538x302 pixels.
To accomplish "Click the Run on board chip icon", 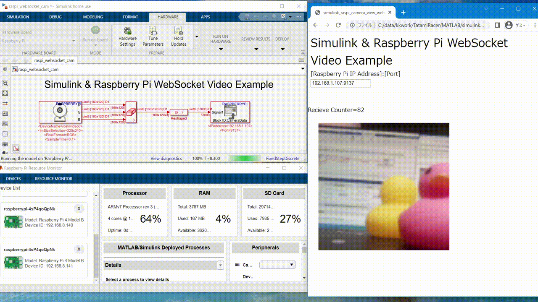I will 95,31.
